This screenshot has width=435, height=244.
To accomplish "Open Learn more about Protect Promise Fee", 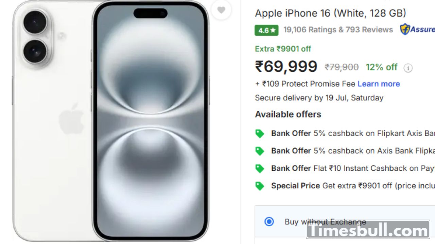I will [x=379, y=84].
